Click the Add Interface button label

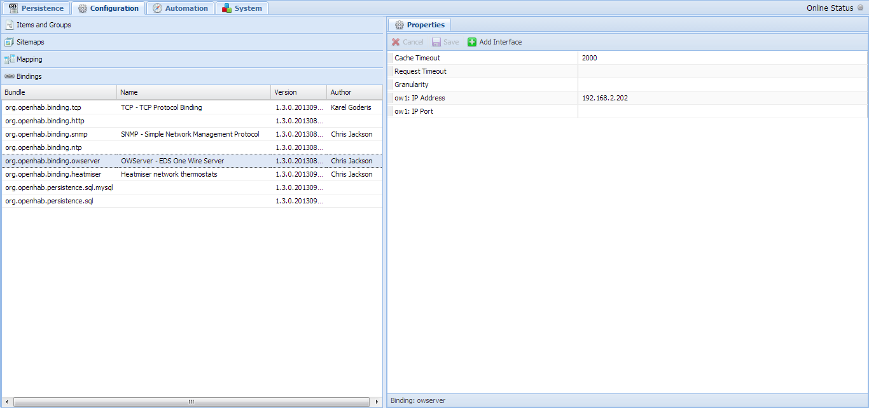501,42
